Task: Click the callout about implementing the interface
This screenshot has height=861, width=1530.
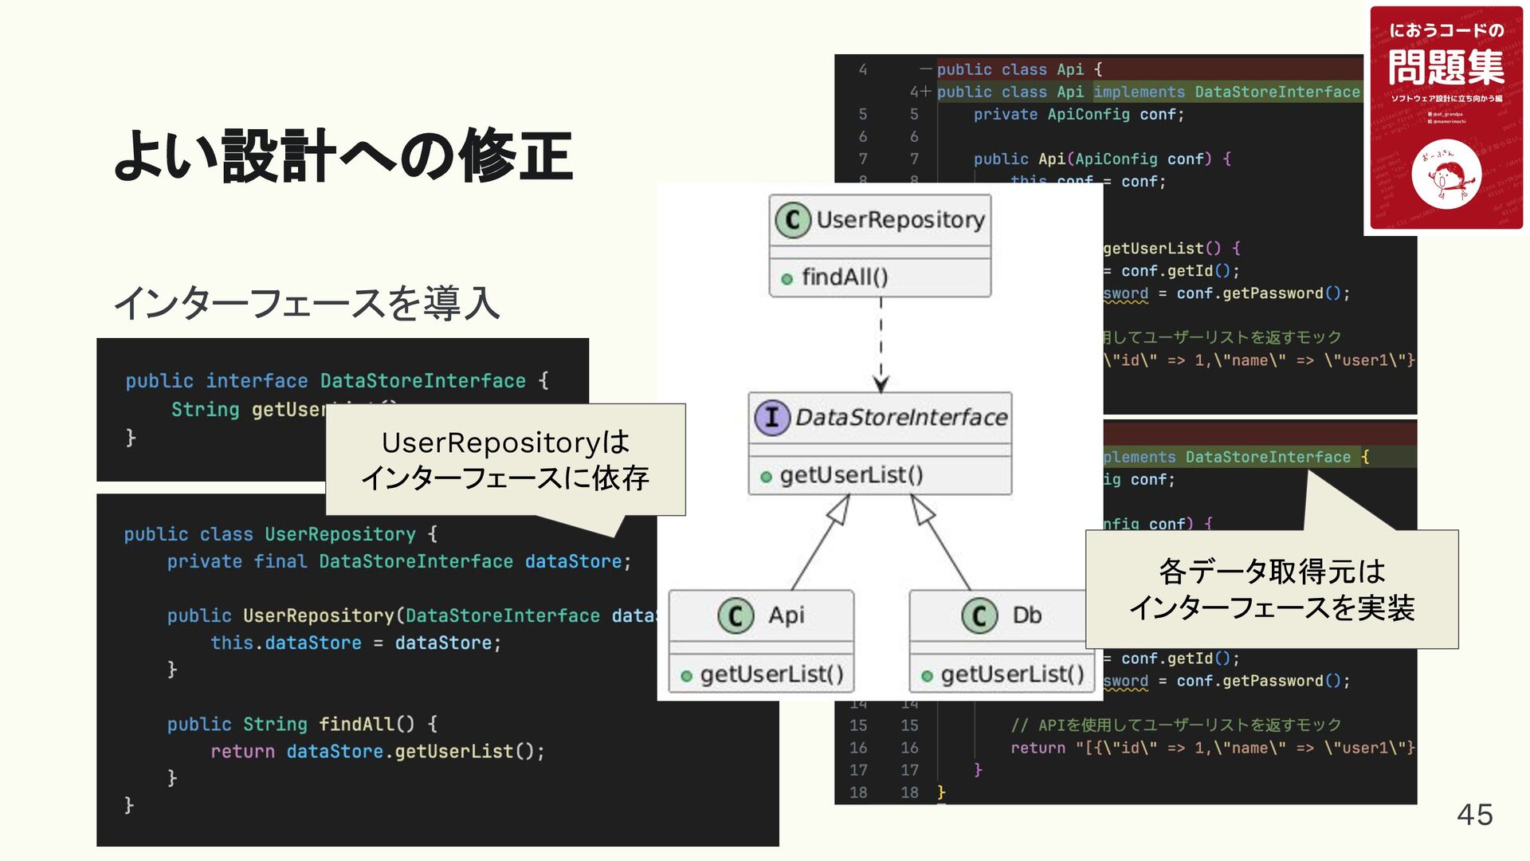Action: (x=1272, y=590)
